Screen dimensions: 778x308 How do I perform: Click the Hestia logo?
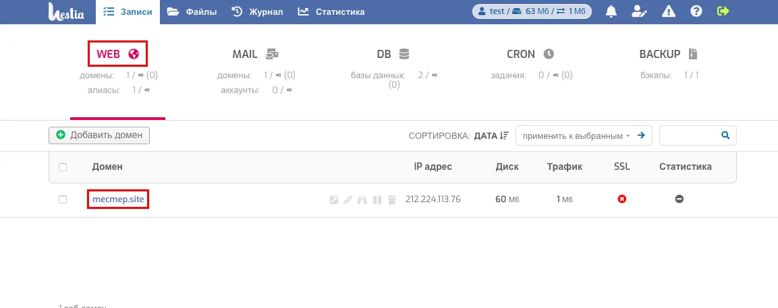[65, 11]
